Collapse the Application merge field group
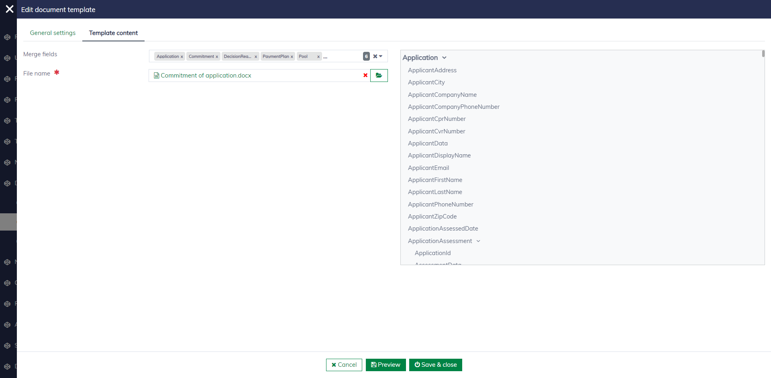771x378 pixels. pos(444,58)
